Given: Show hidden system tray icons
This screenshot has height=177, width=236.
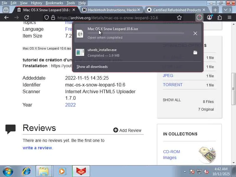Looking at the screenshot, I should click(x=185, y=171).
